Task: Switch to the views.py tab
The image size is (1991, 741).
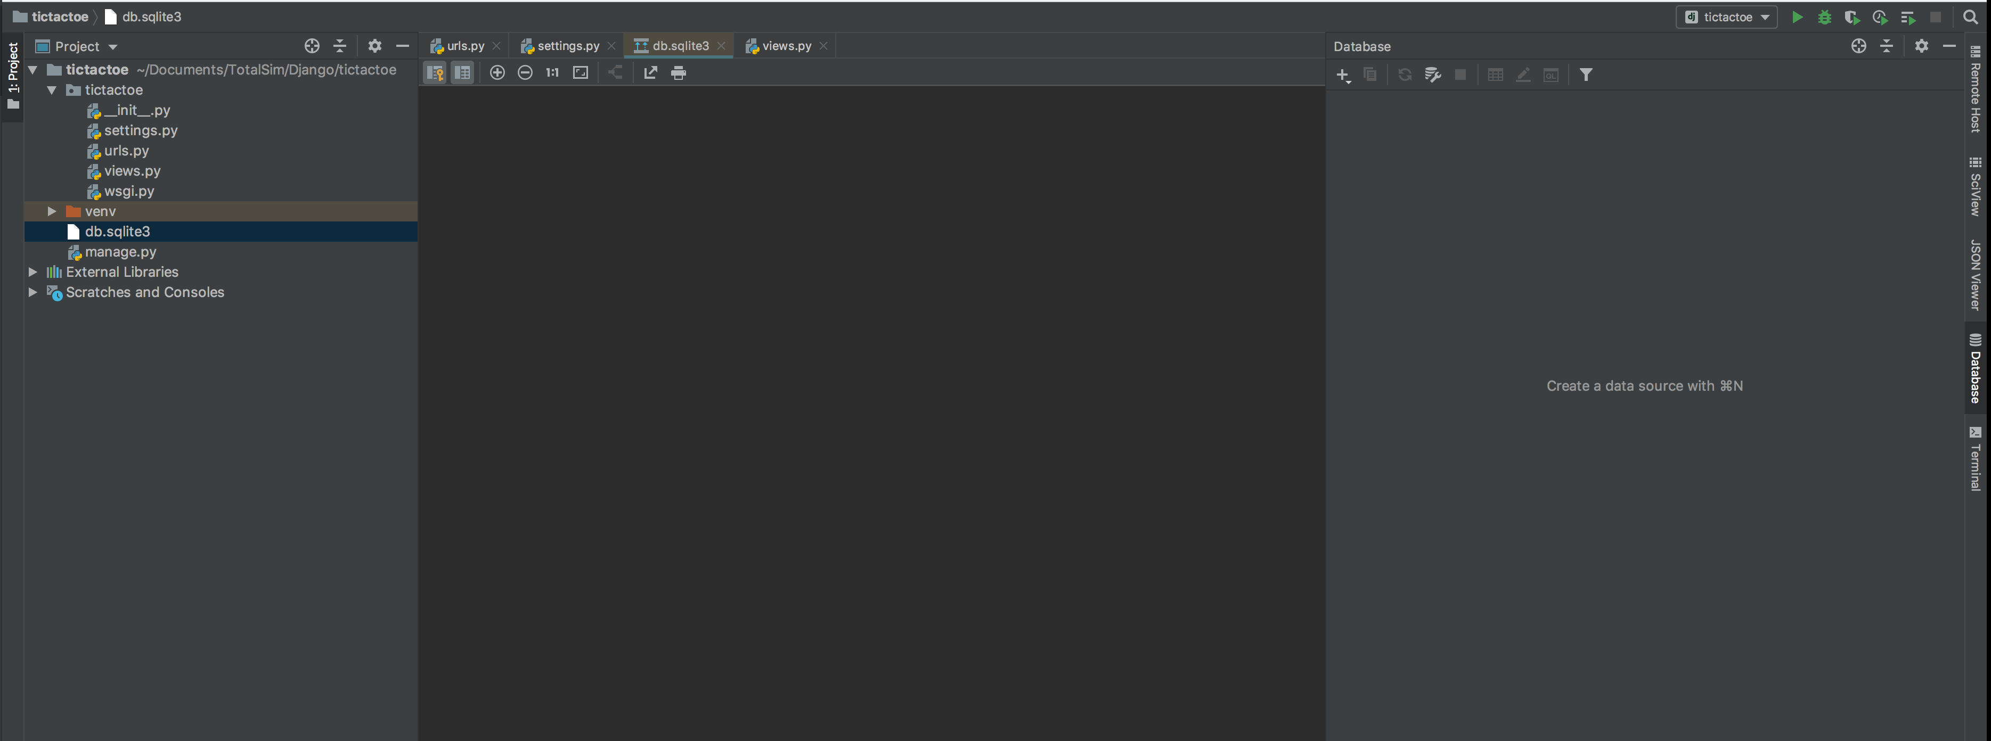Action: (786, 46)
